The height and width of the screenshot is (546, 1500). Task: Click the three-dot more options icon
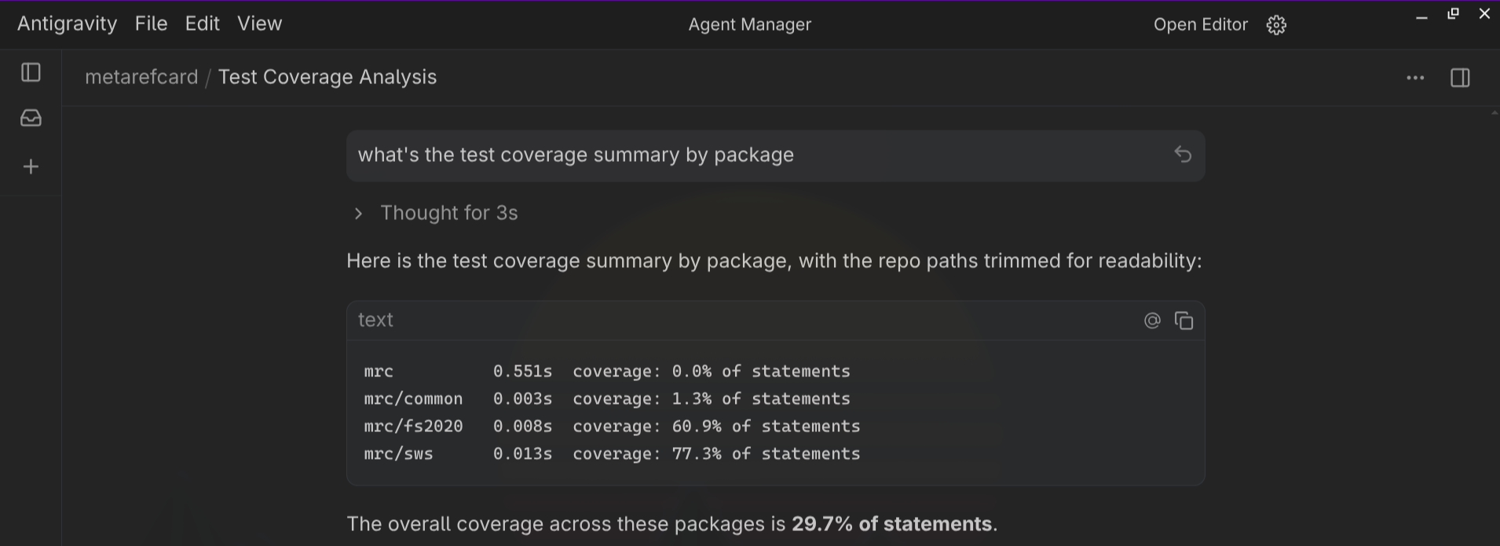tap(1415, 78)
